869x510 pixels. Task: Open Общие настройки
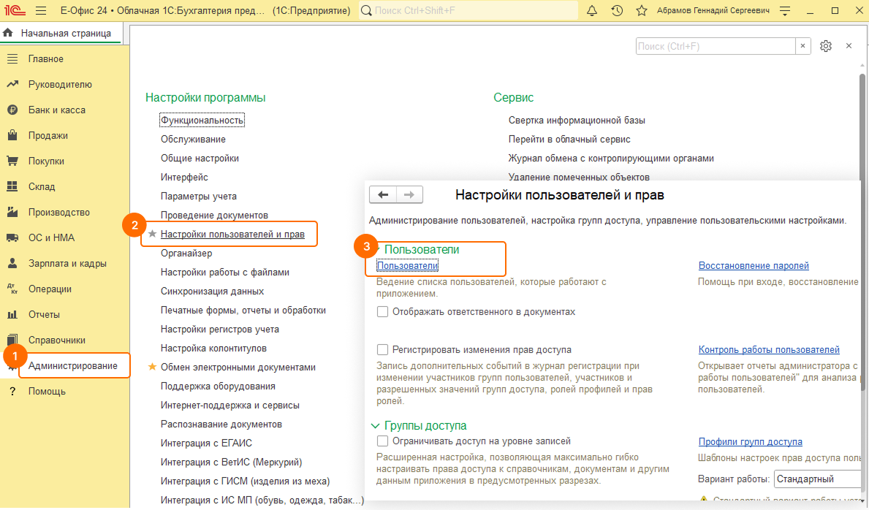tap(200, 158)
